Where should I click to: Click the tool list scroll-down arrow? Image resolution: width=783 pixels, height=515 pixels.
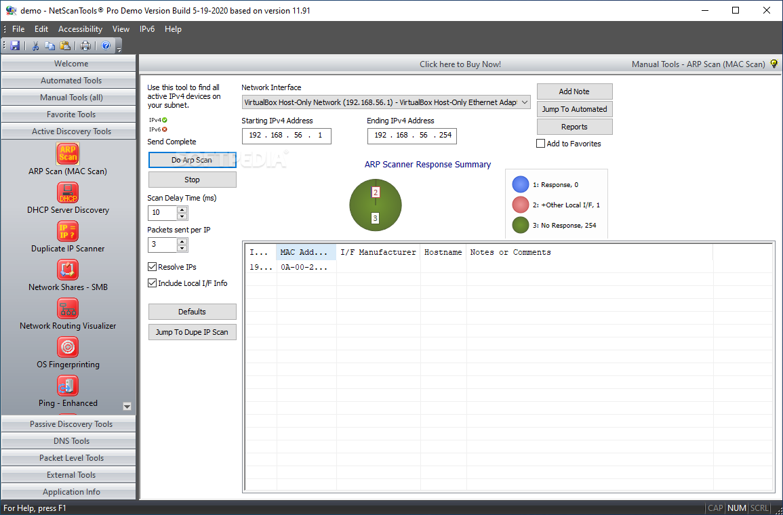127,407
